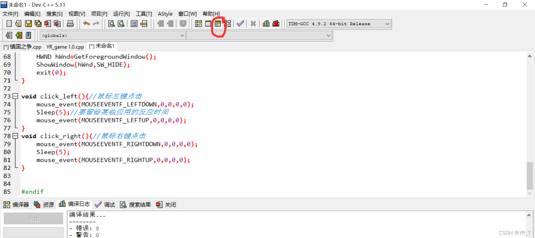Click 关闭 to close the bottom panel
Screen dimensions: 535x238
[166, 205]
